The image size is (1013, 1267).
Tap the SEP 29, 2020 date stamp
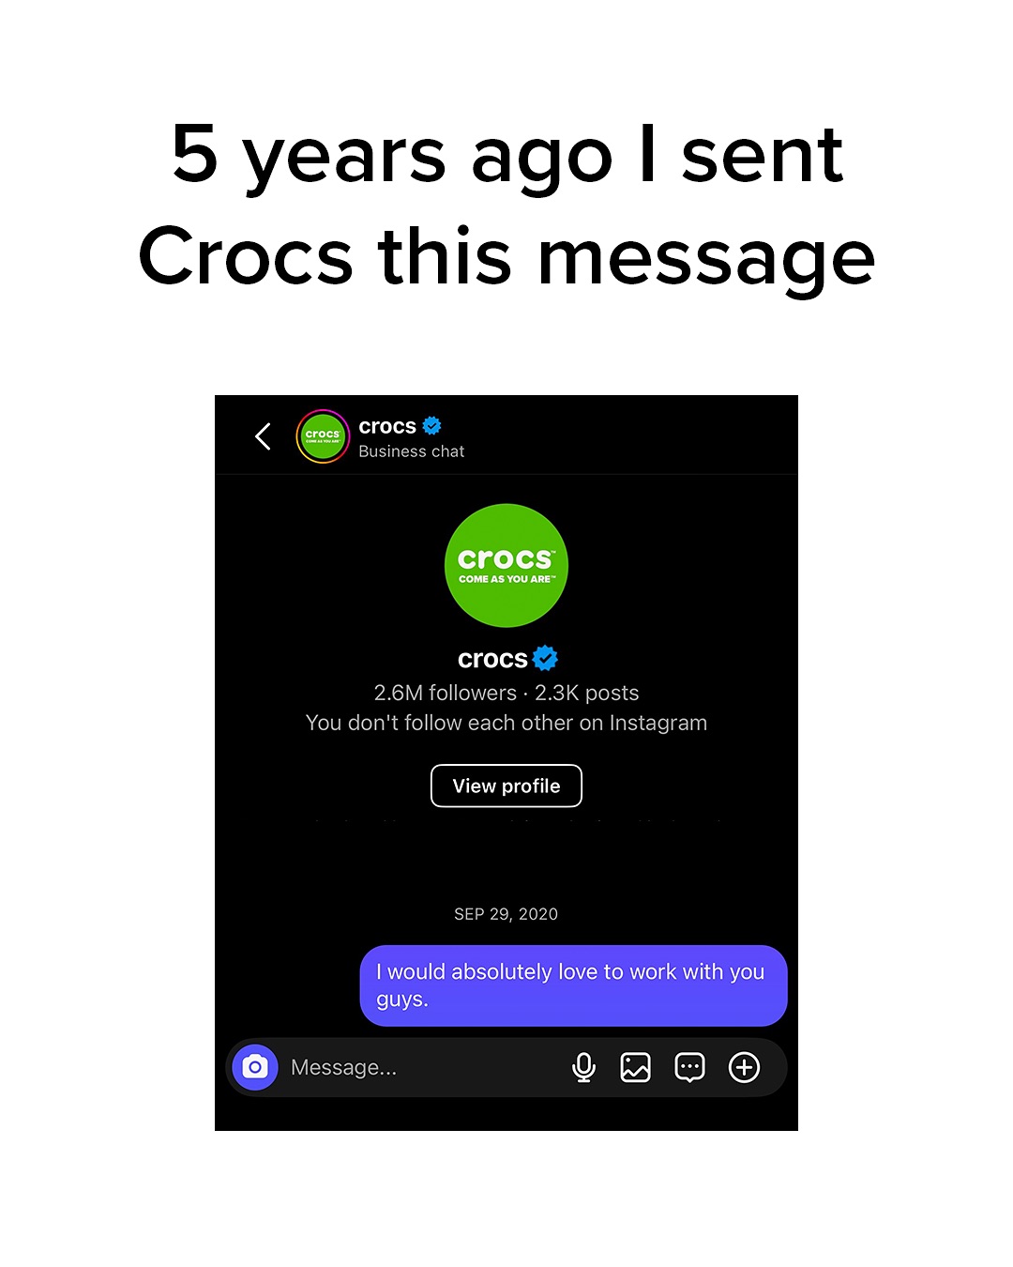(506, 914)
